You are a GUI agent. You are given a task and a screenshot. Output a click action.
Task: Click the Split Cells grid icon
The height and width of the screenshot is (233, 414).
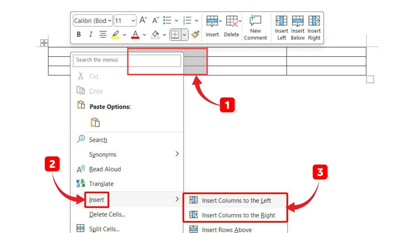pyautogui.click(x=80, y=228)
